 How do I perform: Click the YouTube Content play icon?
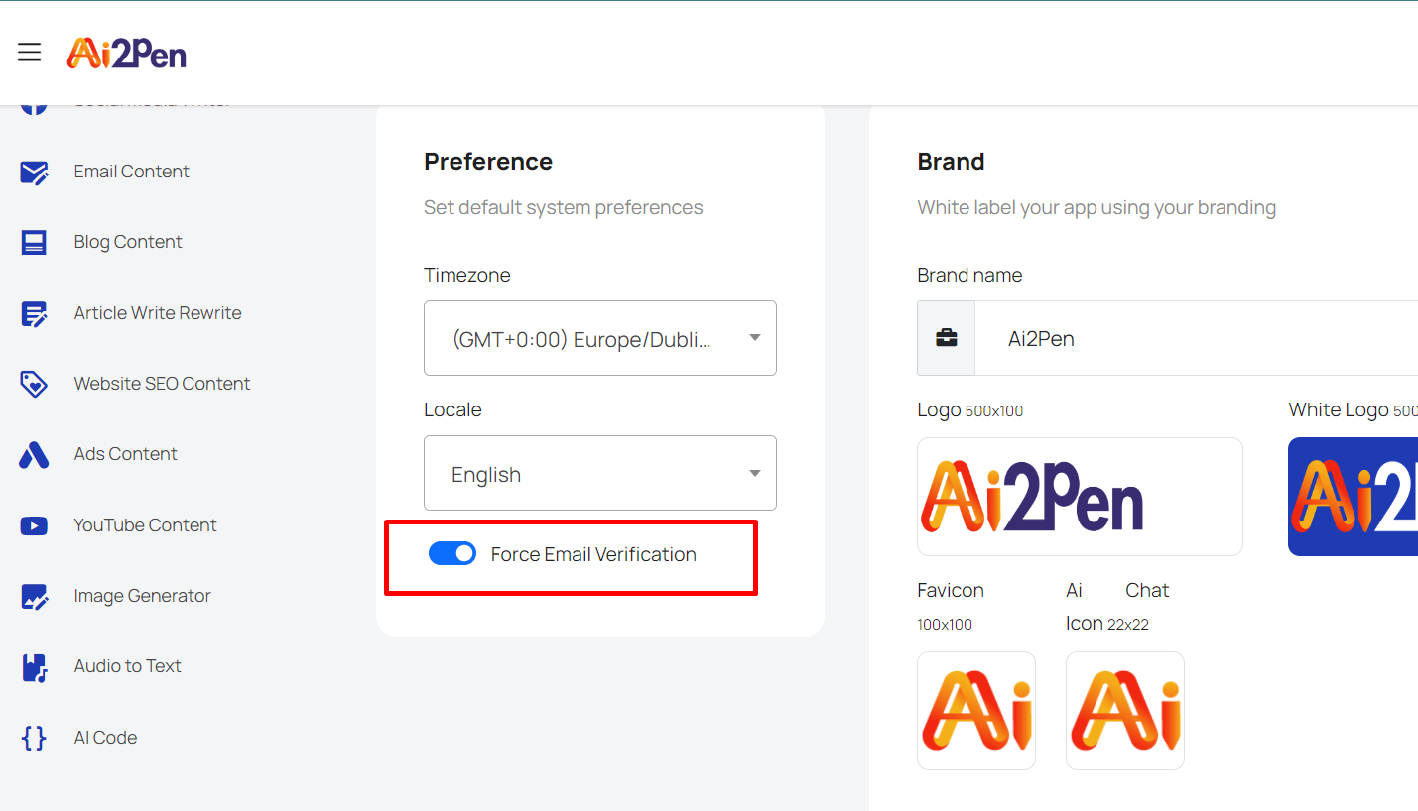click(34, 526)
